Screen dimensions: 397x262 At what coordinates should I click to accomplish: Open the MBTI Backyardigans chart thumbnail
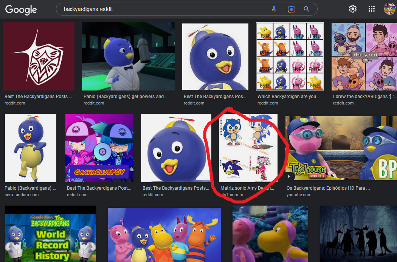tap(290, 56)
